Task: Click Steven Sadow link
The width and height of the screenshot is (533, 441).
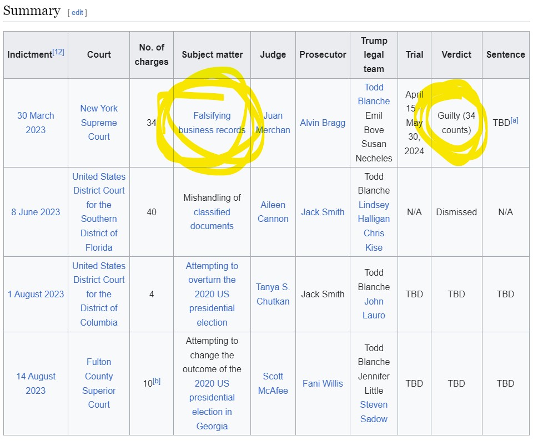Action: [374, 412]
